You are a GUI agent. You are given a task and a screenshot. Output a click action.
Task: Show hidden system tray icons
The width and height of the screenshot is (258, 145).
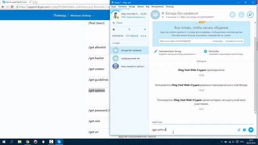[222, 142]
